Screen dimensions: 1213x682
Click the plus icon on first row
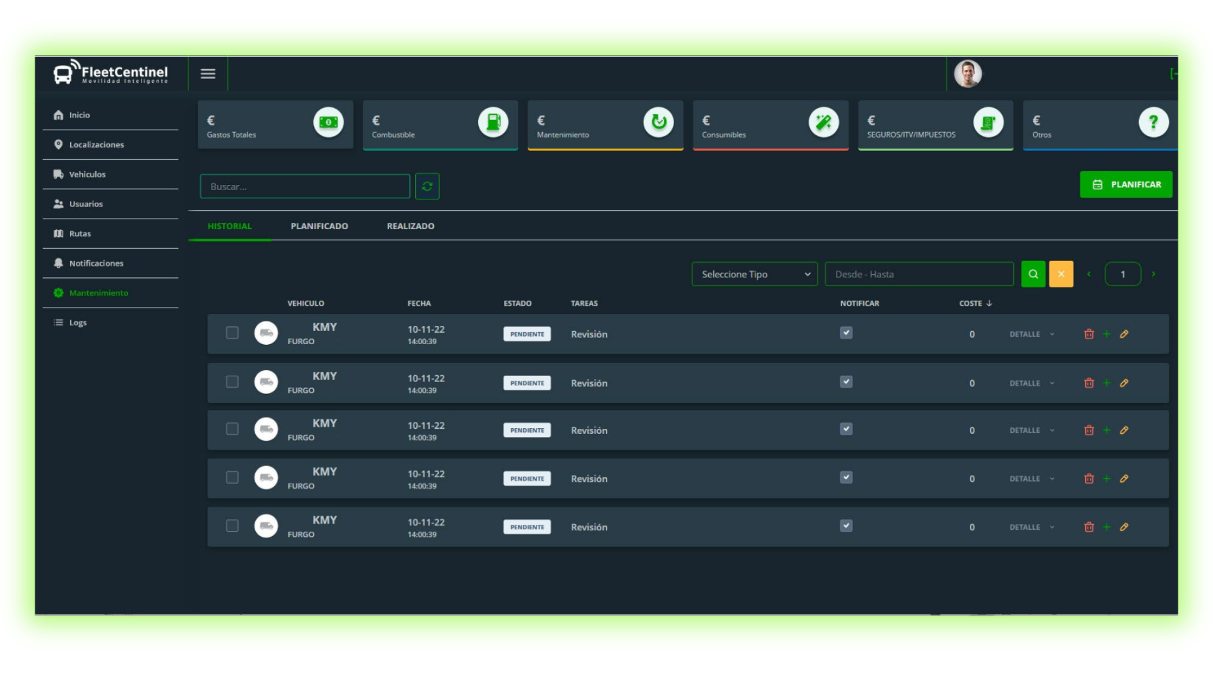(1106, 334)
